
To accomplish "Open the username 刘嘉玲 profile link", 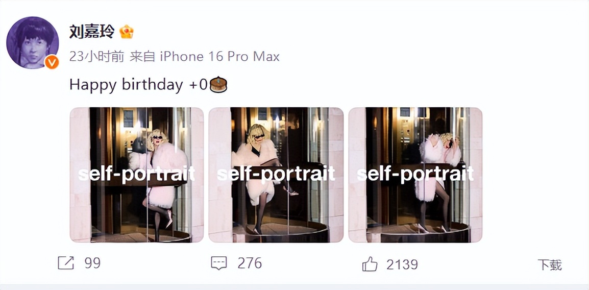I will [92, 32].
